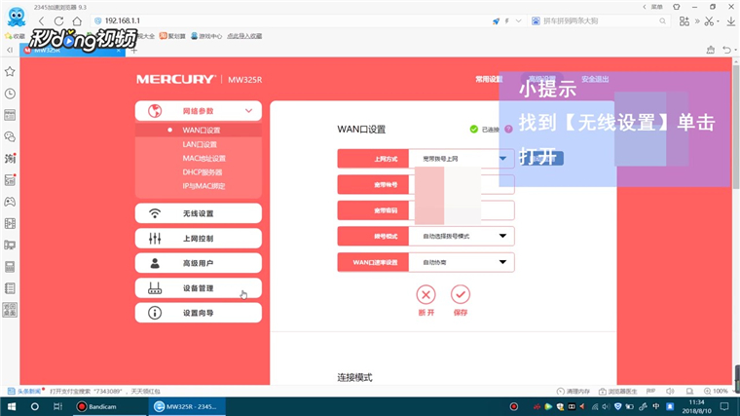This screenshot has width=740, height=416.
Task: Click the sliders icon of 上网控制
Action: click(x=155, y=239)
